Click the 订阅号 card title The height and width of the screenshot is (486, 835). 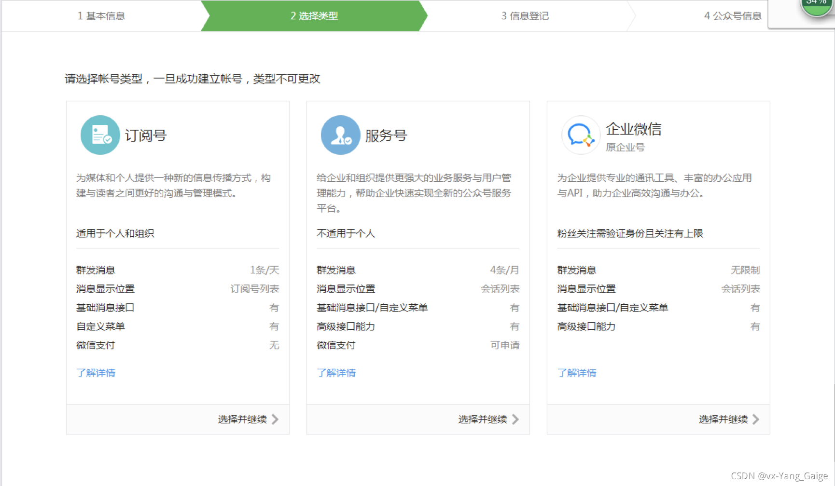click(146, 135)
